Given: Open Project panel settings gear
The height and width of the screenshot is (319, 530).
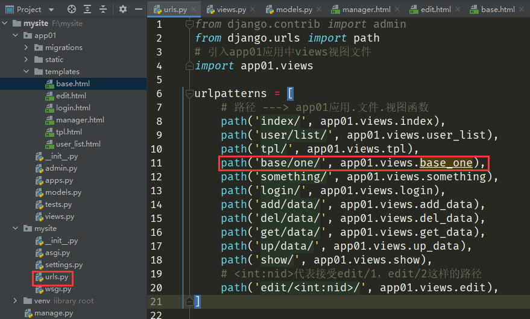Looking at the screenshot, I should pos(123,9).
